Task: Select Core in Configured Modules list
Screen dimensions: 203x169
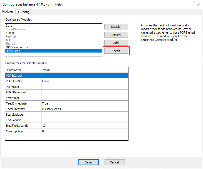Action: point(9,26)
